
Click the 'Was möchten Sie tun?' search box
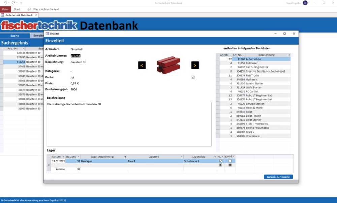coord(46,9)
